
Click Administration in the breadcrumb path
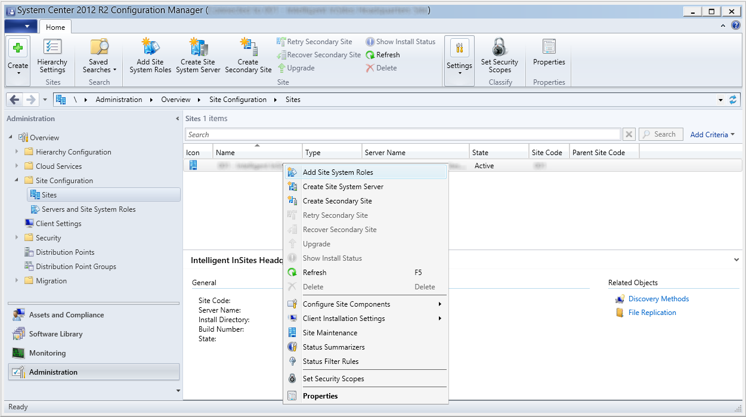coord(119,100)
